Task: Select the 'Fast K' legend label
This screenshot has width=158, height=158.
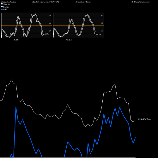Action: pyautogui.click(x=6, y=7)
